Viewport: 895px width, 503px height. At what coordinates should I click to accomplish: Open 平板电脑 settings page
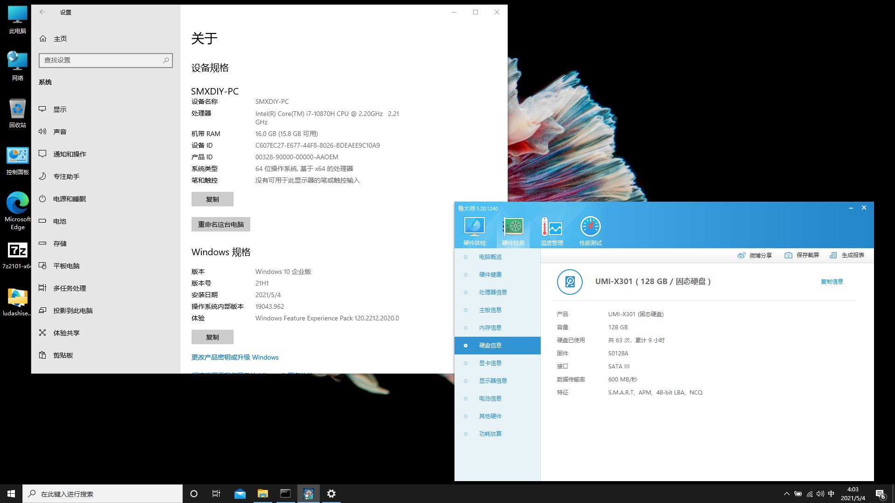[106, 266]
